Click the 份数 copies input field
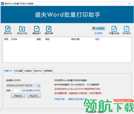 pyautogui.click(x=15, y=90)
